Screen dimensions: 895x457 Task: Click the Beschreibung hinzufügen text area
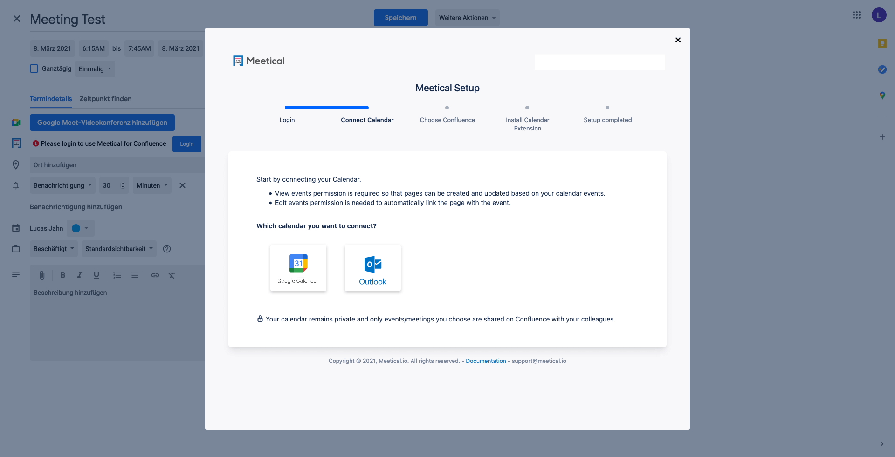tap(117, 322)
